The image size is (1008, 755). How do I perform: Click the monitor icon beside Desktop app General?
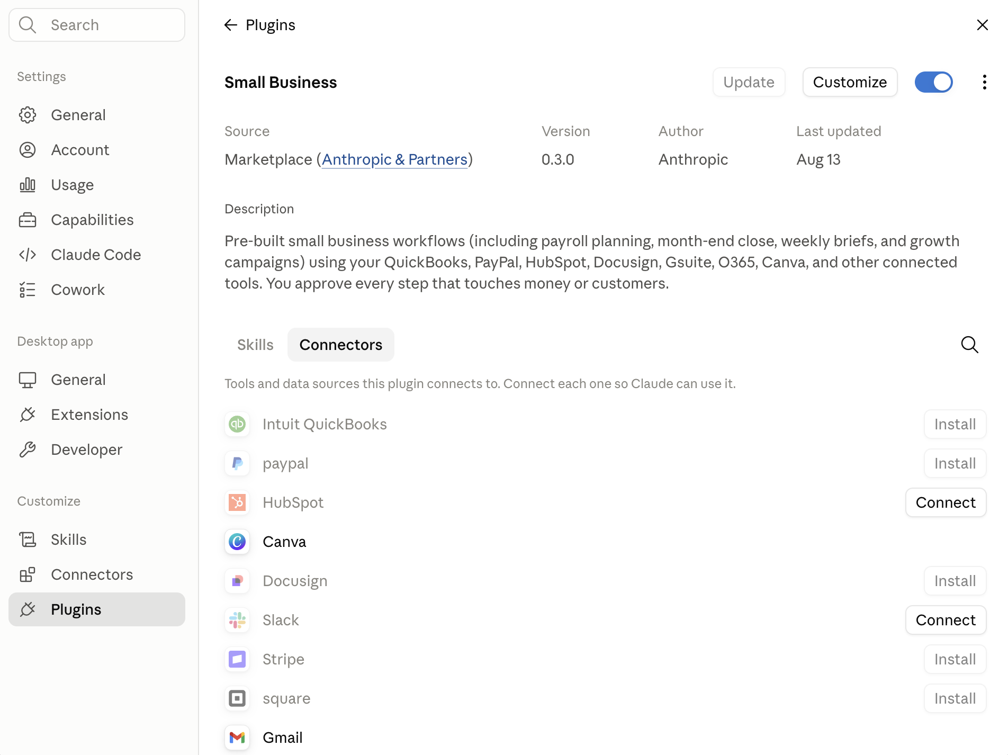28,380
